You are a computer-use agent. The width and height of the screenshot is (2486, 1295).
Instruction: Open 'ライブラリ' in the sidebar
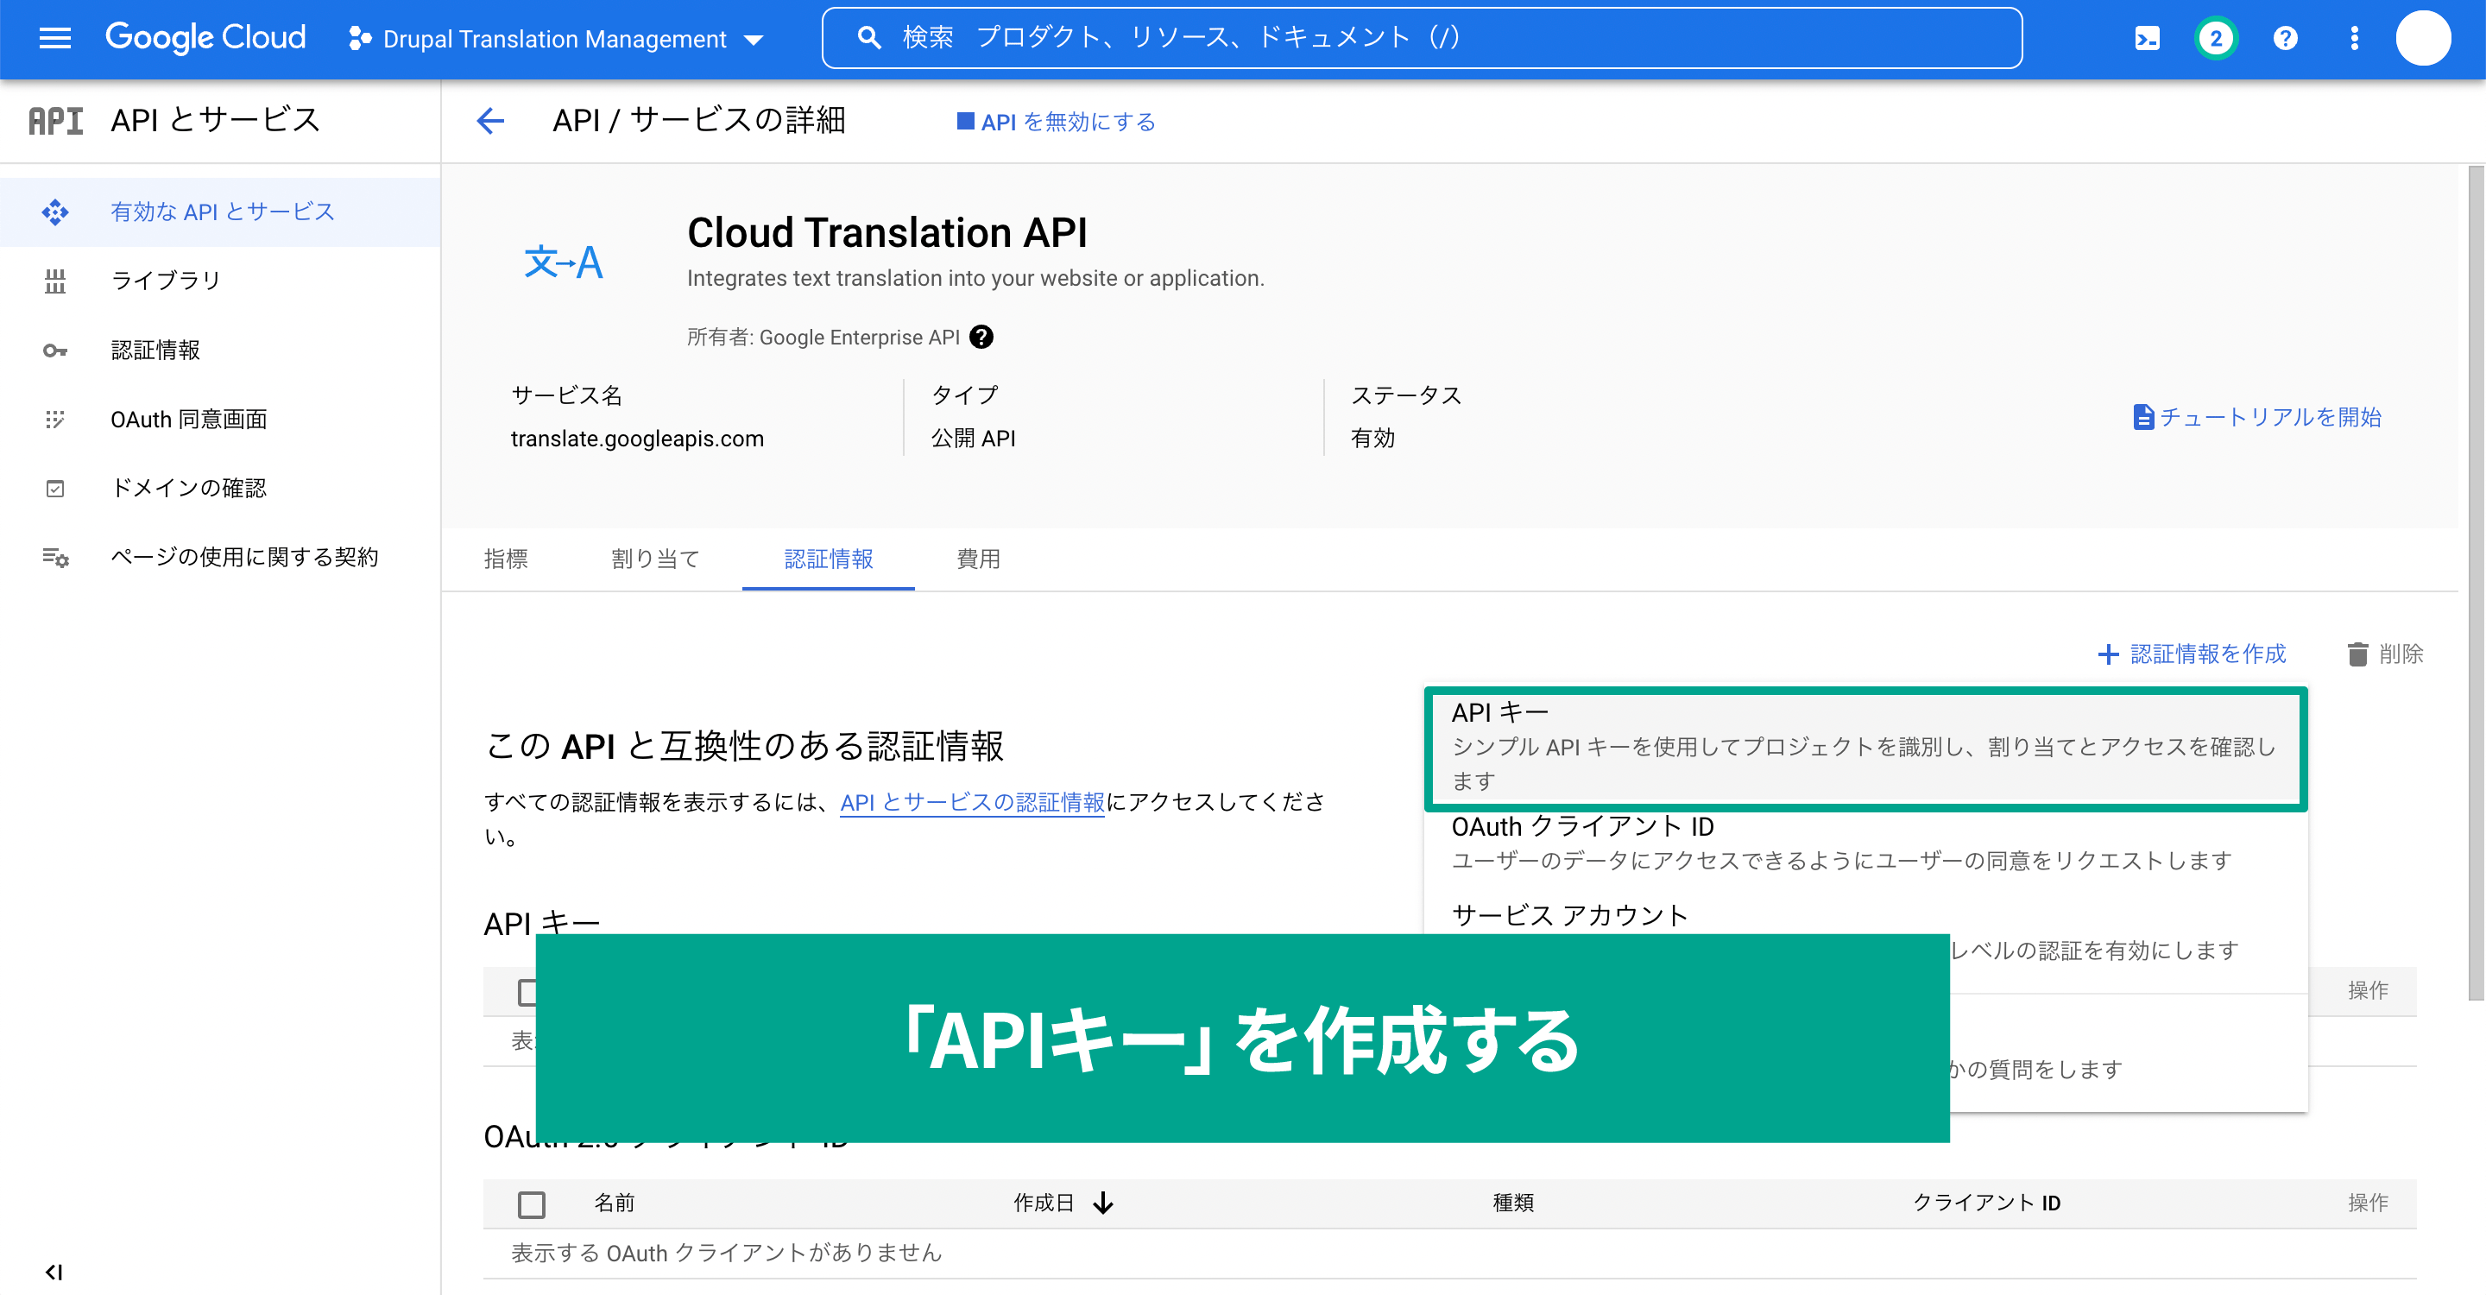[220, 281]
